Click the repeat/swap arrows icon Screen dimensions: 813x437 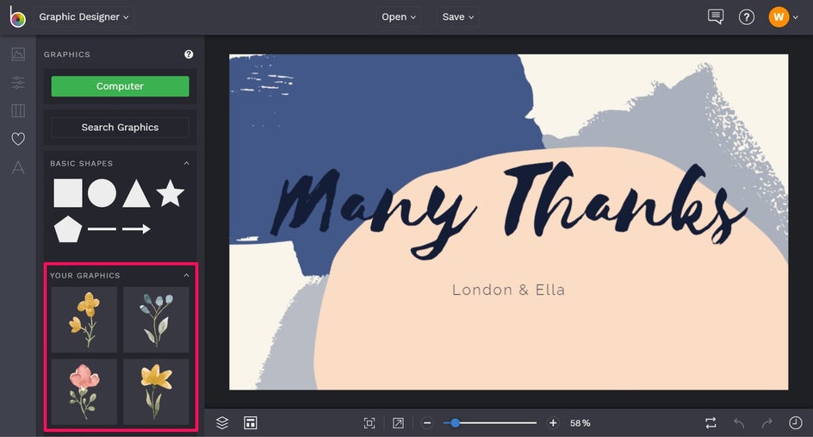[711, 423]
